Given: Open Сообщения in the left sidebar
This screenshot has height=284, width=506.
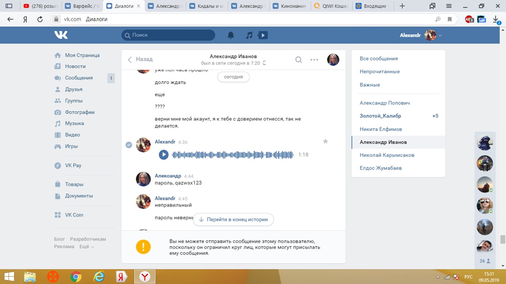Looking at the screenshot, I should point(79,78).
